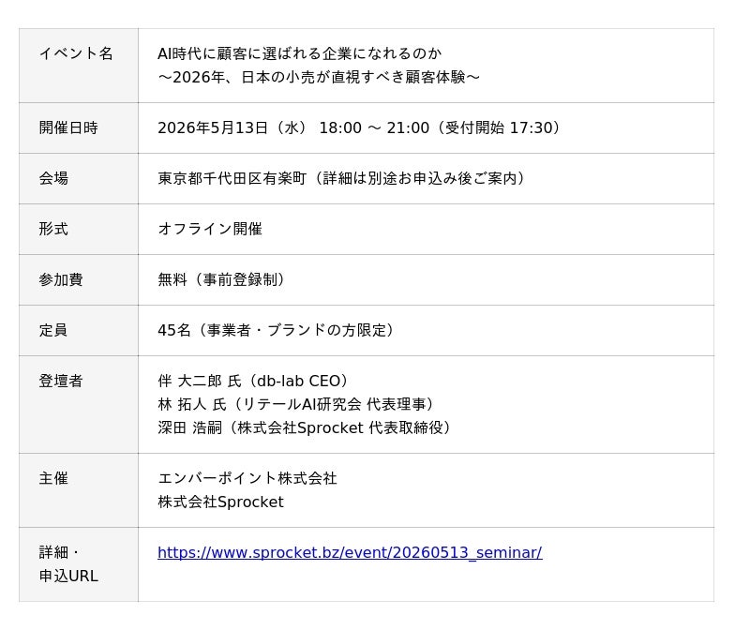Click the オフライン開催 text
Screen dimensions: 750x630
coord(210,229)
